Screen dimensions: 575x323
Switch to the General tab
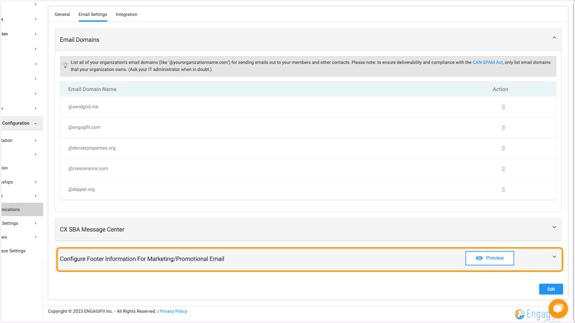click(62, 14)
